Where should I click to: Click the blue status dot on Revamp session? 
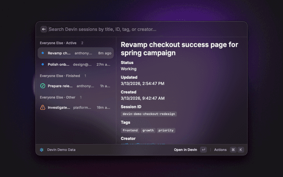(x=42, y=53)
